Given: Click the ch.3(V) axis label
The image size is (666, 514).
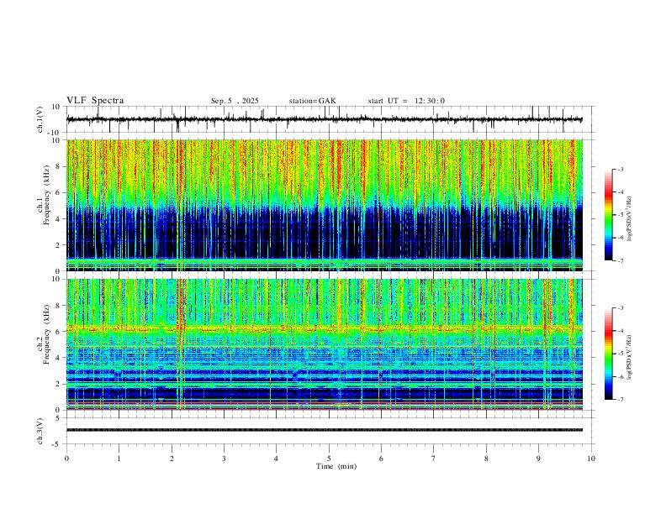Looking at the screenshot, I should click(x=40, y=431).
